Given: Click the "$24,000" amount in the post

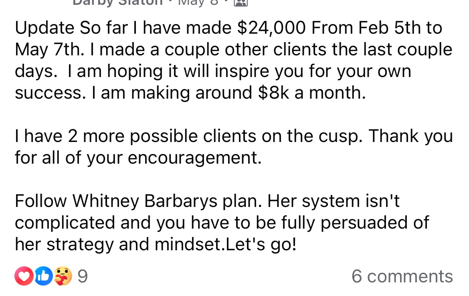Looking at the screenshot, I should click(272, 28).
